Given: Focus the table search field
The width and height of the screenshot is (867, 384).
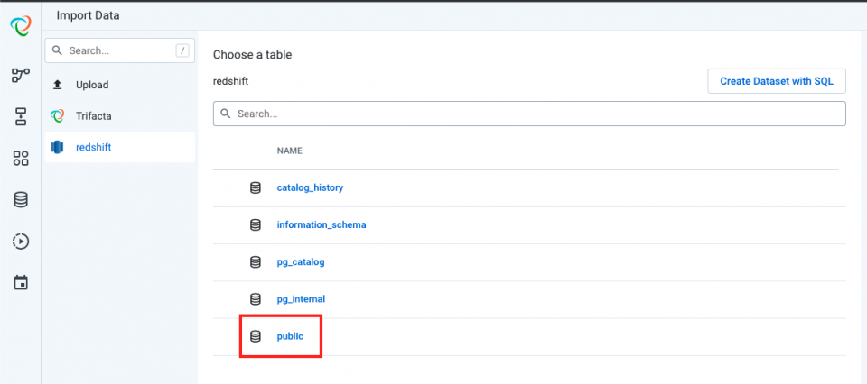Looking at the screenshot, I should [x=529, y=114].
